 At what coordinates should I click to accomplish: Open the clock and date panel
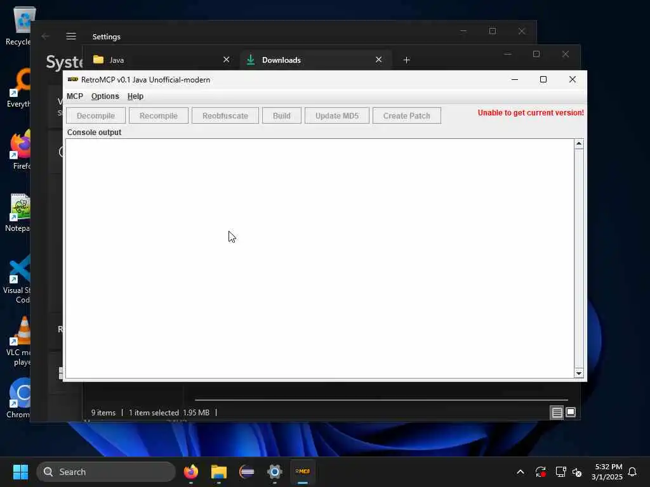coord(607,472)
